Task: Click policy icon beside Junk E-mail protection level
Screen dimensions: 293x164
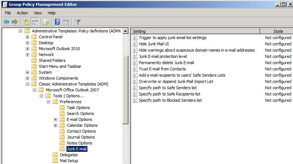Action: (x=135, y=56)
